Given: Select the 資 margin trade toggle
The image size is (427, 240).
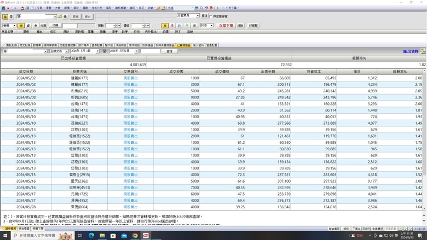Looking at the screenshot, I should (x=28, y=26).
